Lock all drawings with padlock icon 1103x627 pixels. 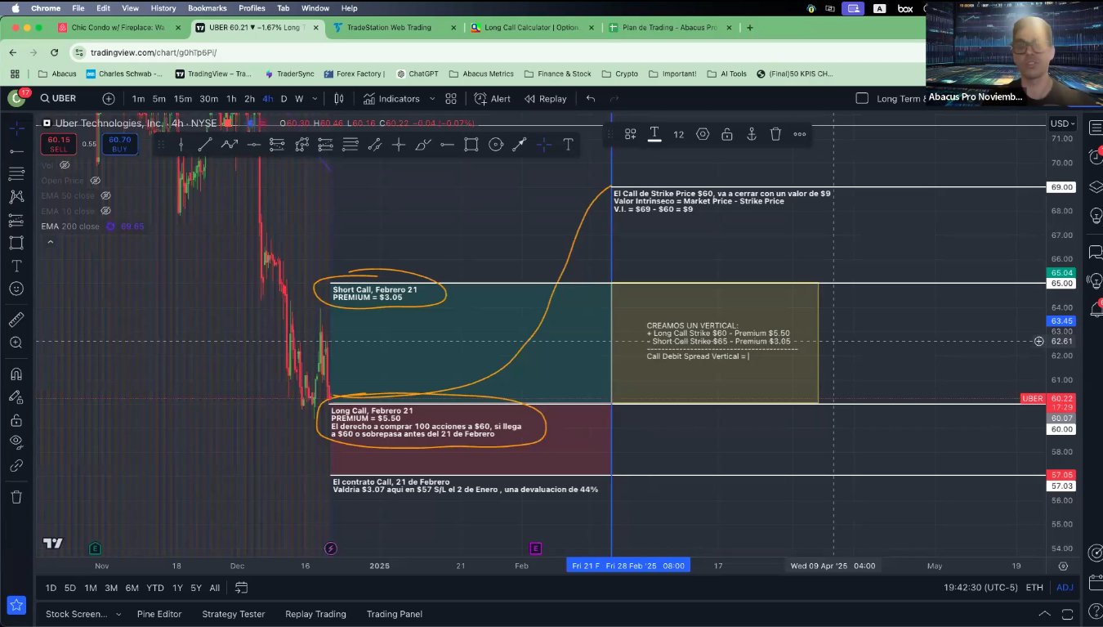click(x=16, y=420)
